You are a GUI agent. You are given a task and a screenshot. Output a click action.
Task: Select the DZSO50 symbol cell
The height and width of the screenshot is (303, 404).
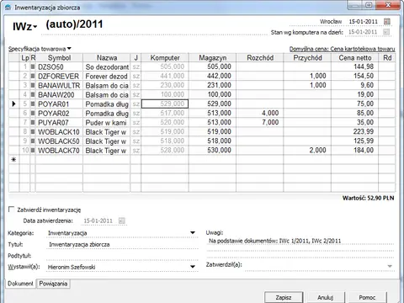(x=59, y=66)
